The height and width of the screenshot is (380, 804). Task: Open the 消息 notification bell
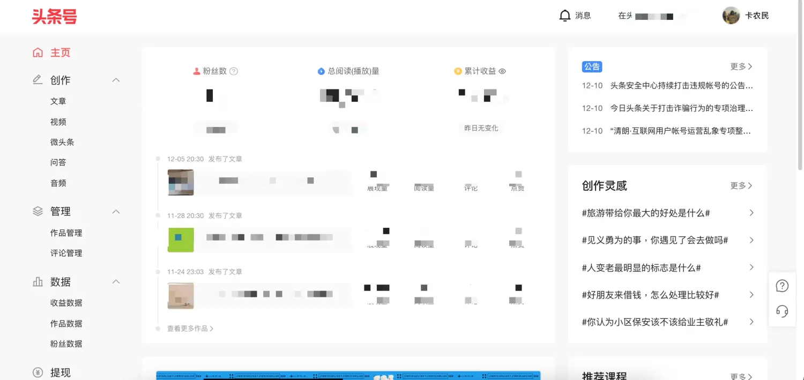[x=565, y=16]
